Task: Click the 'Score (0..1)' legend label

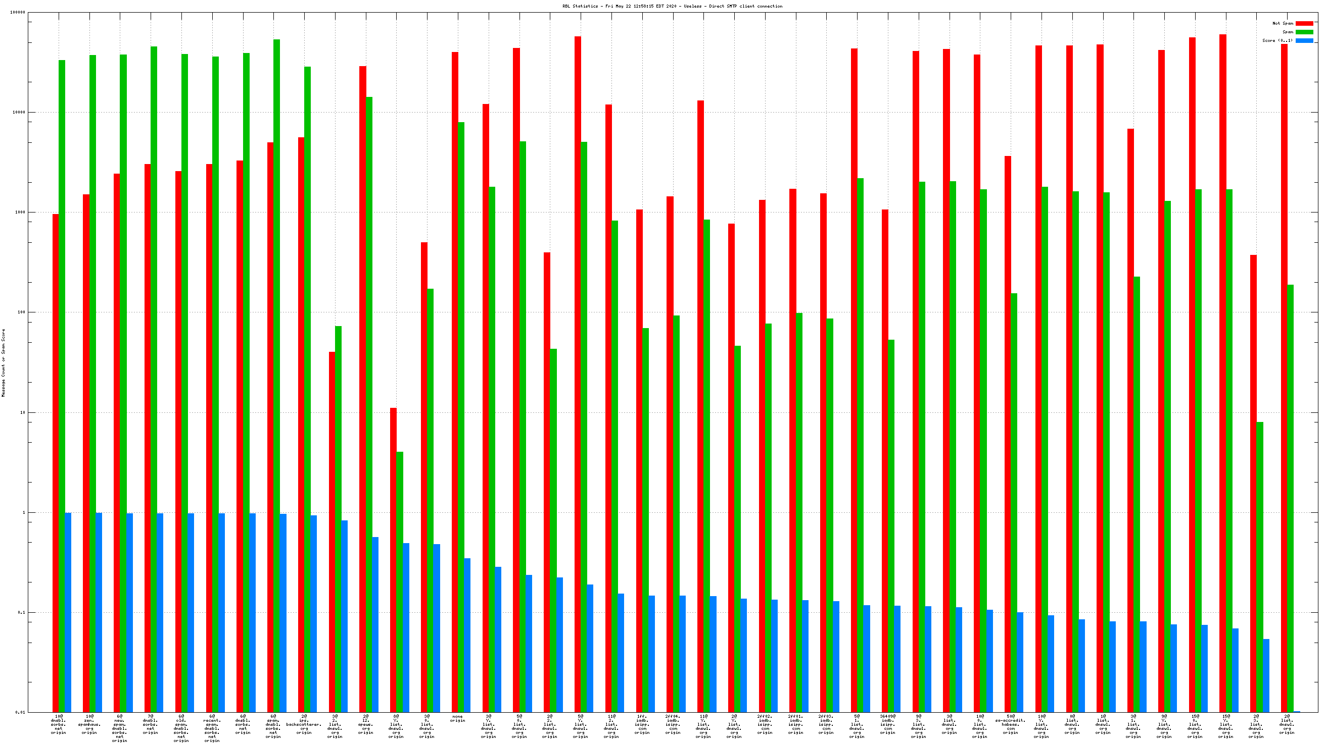Action: (x=1277, y=40)
